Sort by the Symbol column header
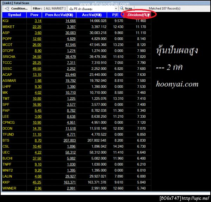211x202 pixels. 14,15
